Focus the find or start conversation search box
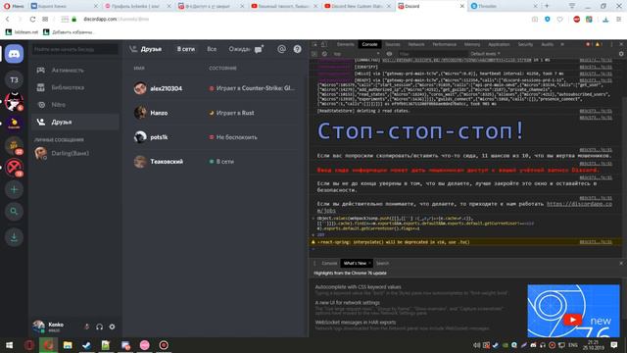The image size is (627, 353). [75, 49]
